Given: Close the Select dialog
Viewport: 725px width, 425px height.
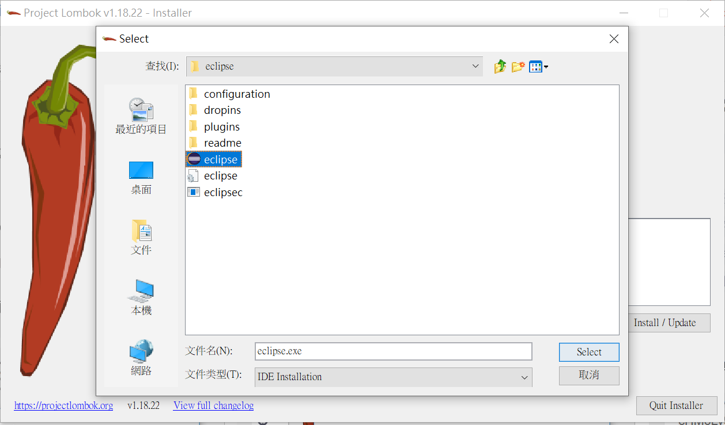Looking at the screenshot, I should tap(614, 39).
